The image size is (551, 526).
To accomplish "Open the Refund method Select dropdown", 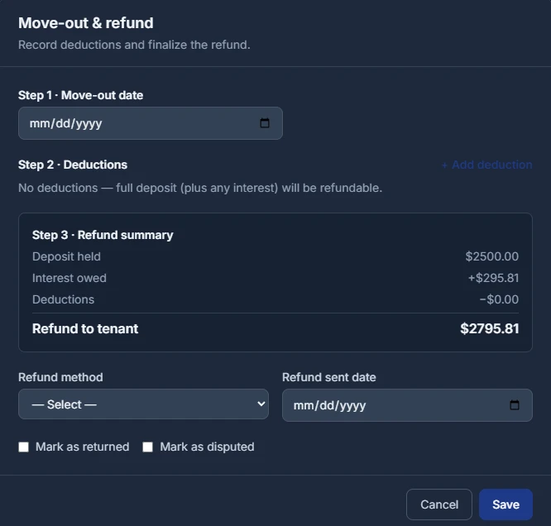I will pyautogui.click(x=143, y=404).
